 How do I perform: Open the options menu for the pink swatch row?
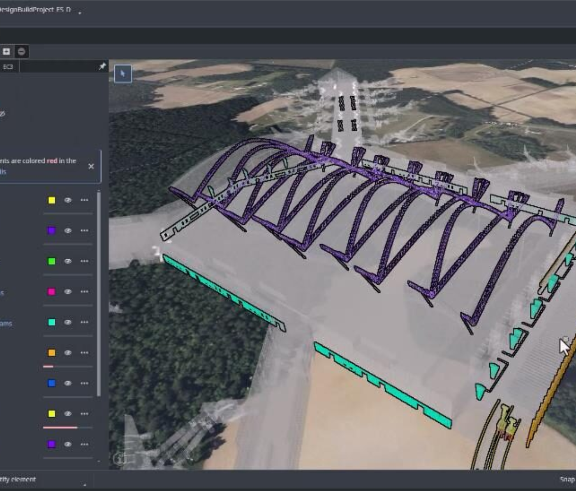coord(84,292)
